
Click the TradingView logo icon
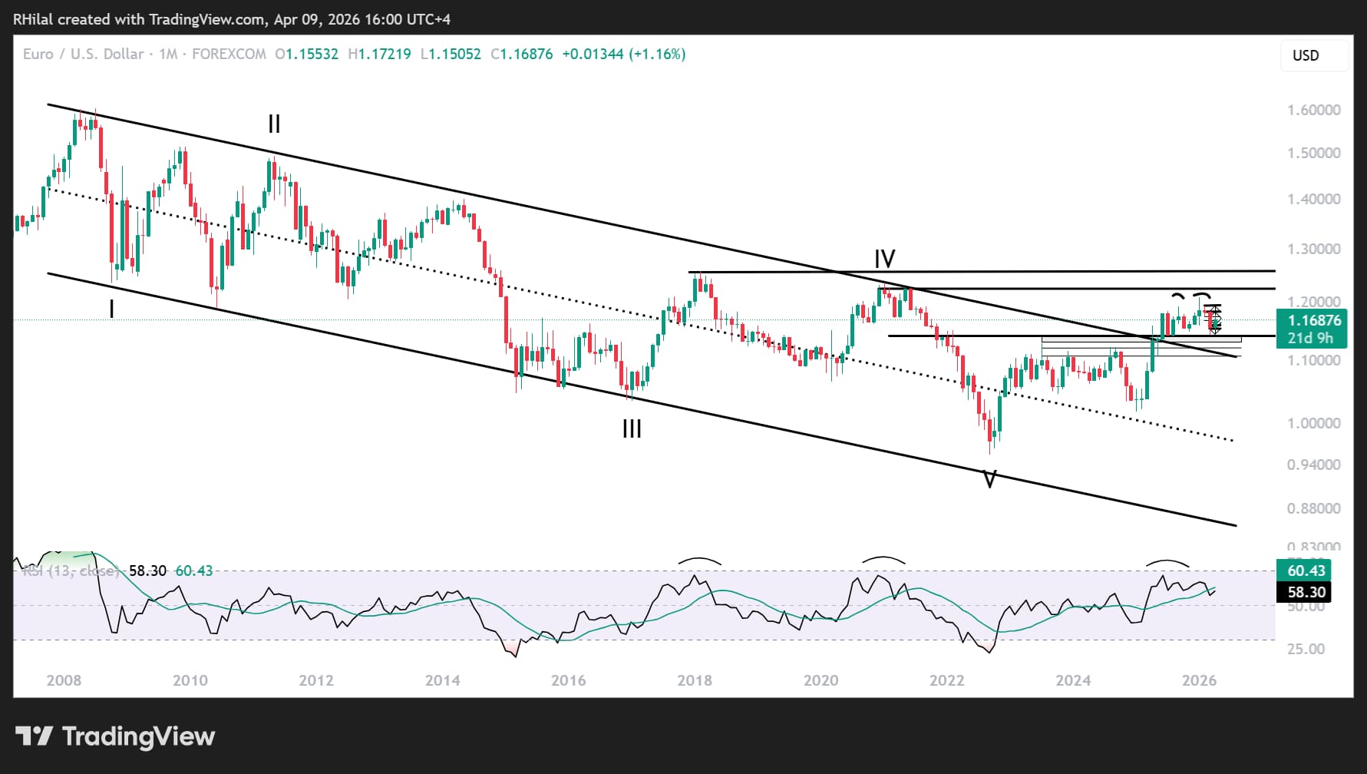click(x=34, y=736)
